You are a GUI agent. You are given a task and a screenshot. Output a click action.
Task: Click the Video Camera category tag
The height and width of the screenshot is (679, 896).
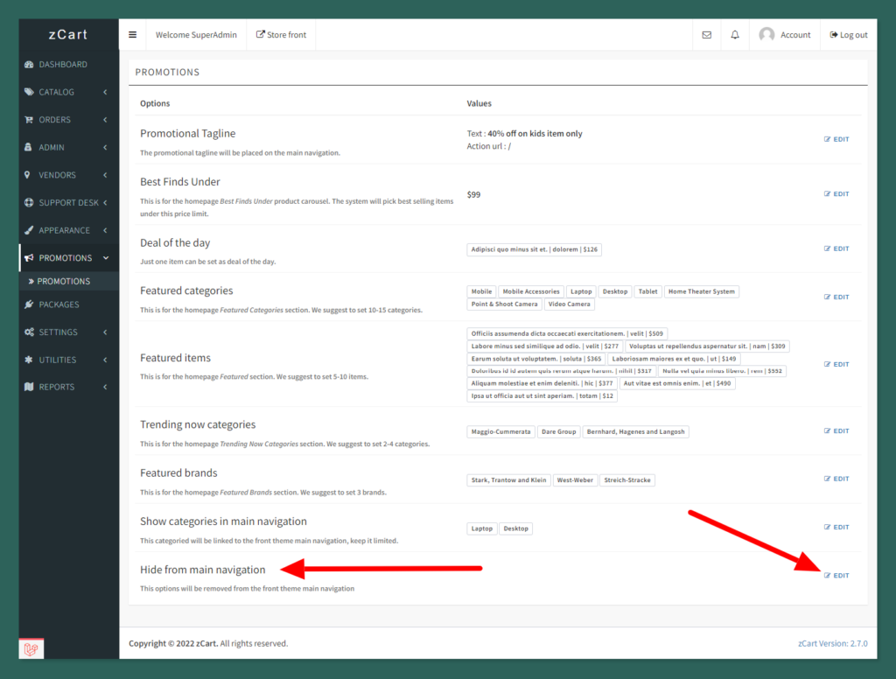(x=569, y=304)
